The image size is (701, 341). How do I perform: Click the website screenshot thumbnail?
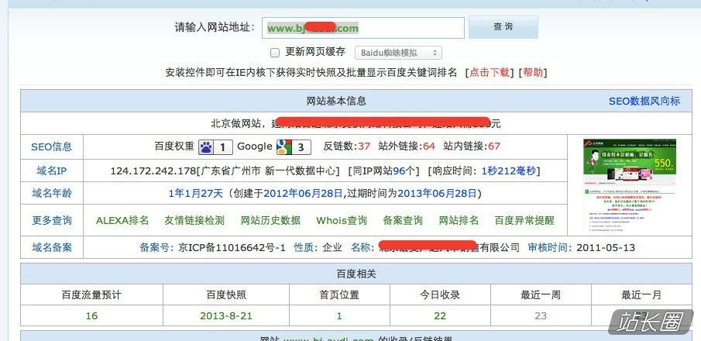(x=630, y=184)
